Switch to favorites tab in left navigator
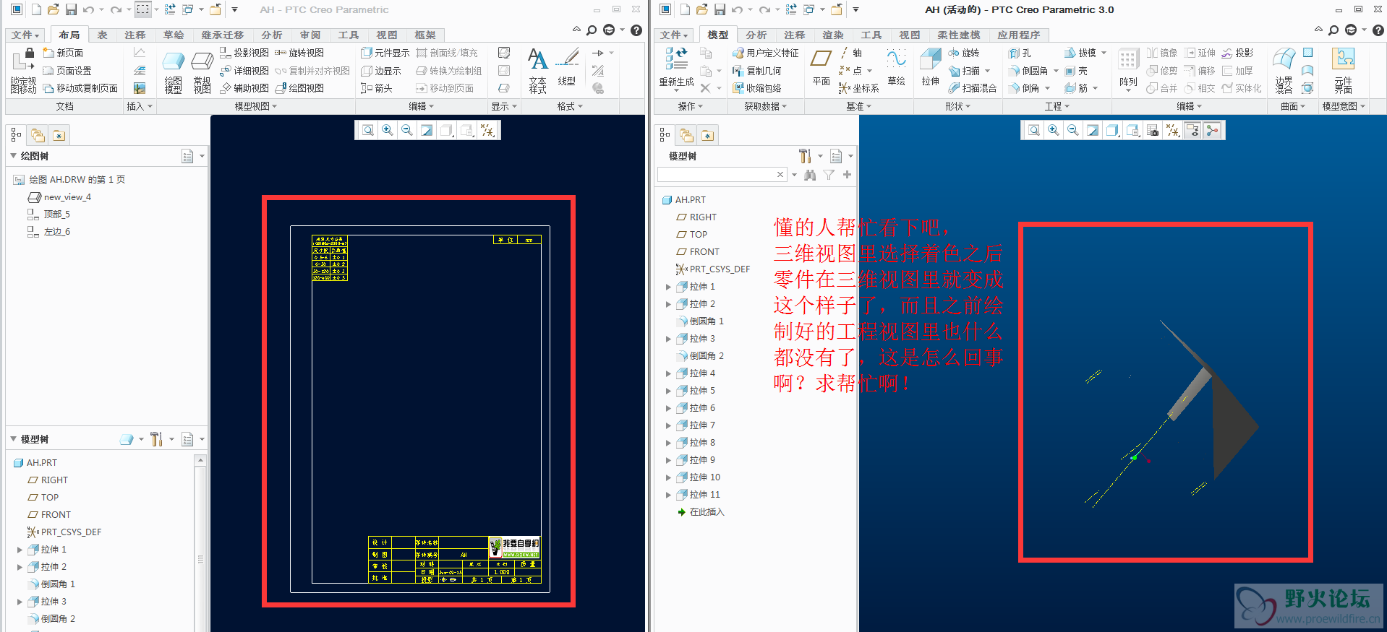This screenshot has width=1387, height=632. coord(59,135)
